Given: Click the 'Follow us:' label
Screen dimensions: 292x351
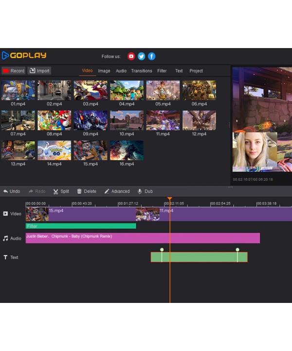Looking at the screenshot, I should click(x=111, y=56).
